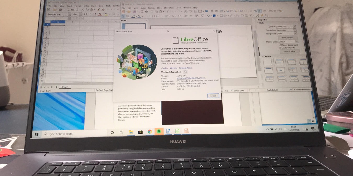This screenshot has height=176, width=353.
Task: Enable Master Background checkbox
Action: 280,45
